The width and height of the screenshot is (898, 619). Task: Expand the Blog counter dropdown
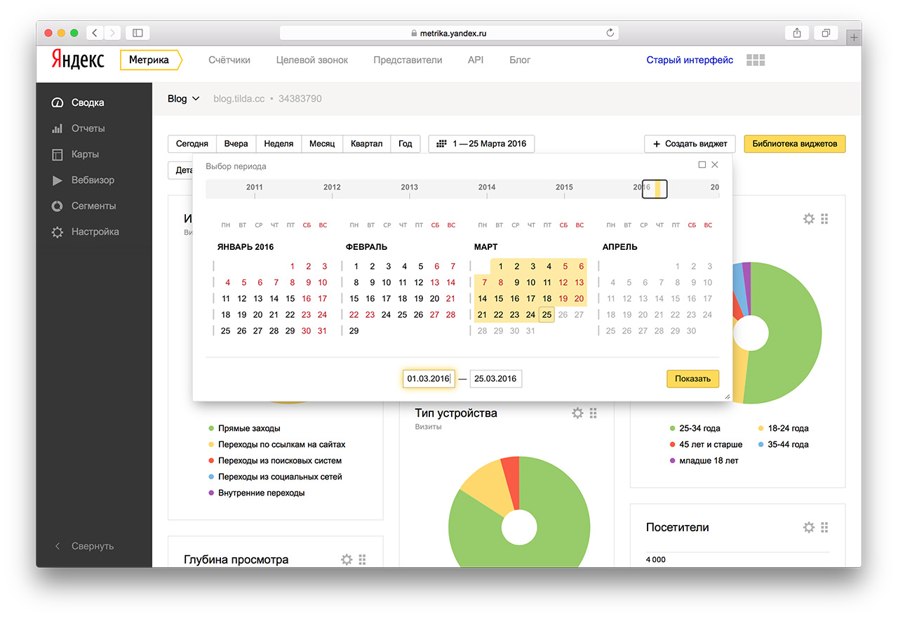(x=184, y=99)
